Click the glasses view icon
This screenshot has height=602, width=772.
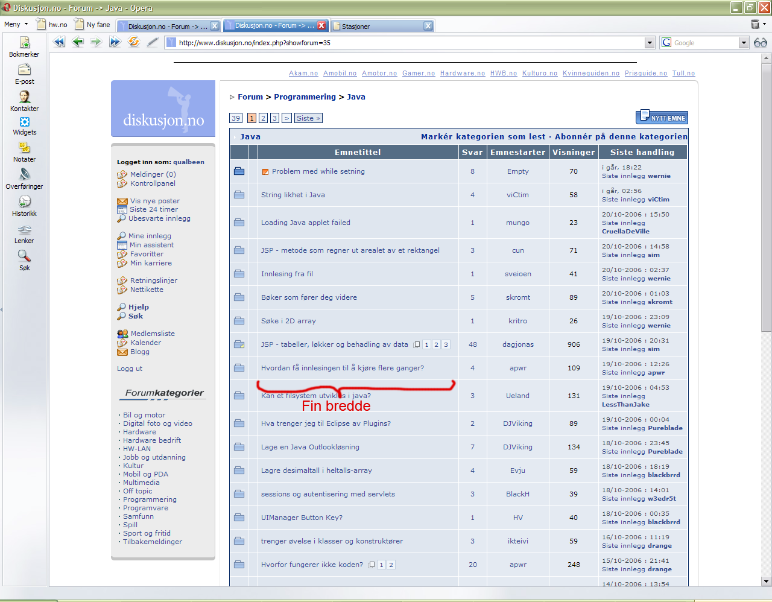(x=761, y=43)
